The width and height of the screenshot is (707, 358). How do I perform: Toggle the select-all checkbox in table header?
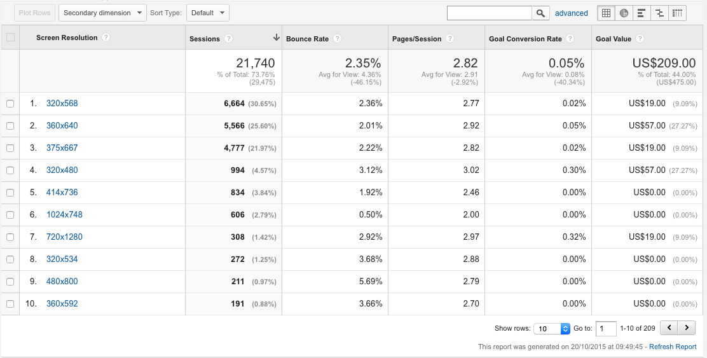(x=10, y=38)
